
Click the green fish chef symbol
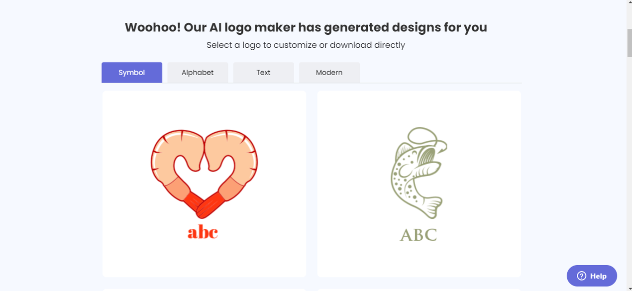coord(419,173)
